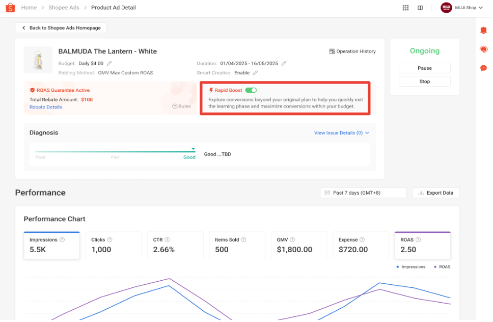
Task: Select the Clicks metric card
Action: [x=114, y=245]
